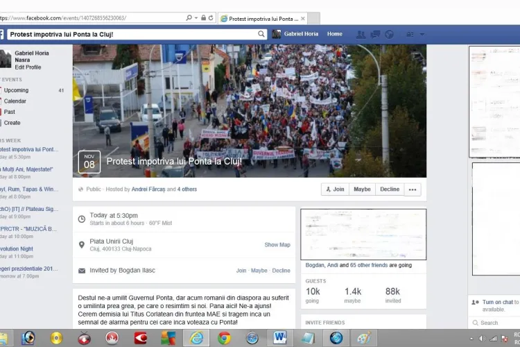Open host Andrei Fărcaș profile link
This screenshot has width=520, height=347.
148,189
